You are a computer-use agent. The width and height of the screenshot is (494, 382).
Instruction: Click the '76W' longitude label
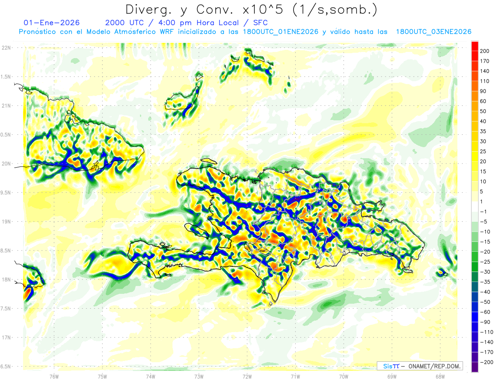pyautogui.click(x=54, y=377)
